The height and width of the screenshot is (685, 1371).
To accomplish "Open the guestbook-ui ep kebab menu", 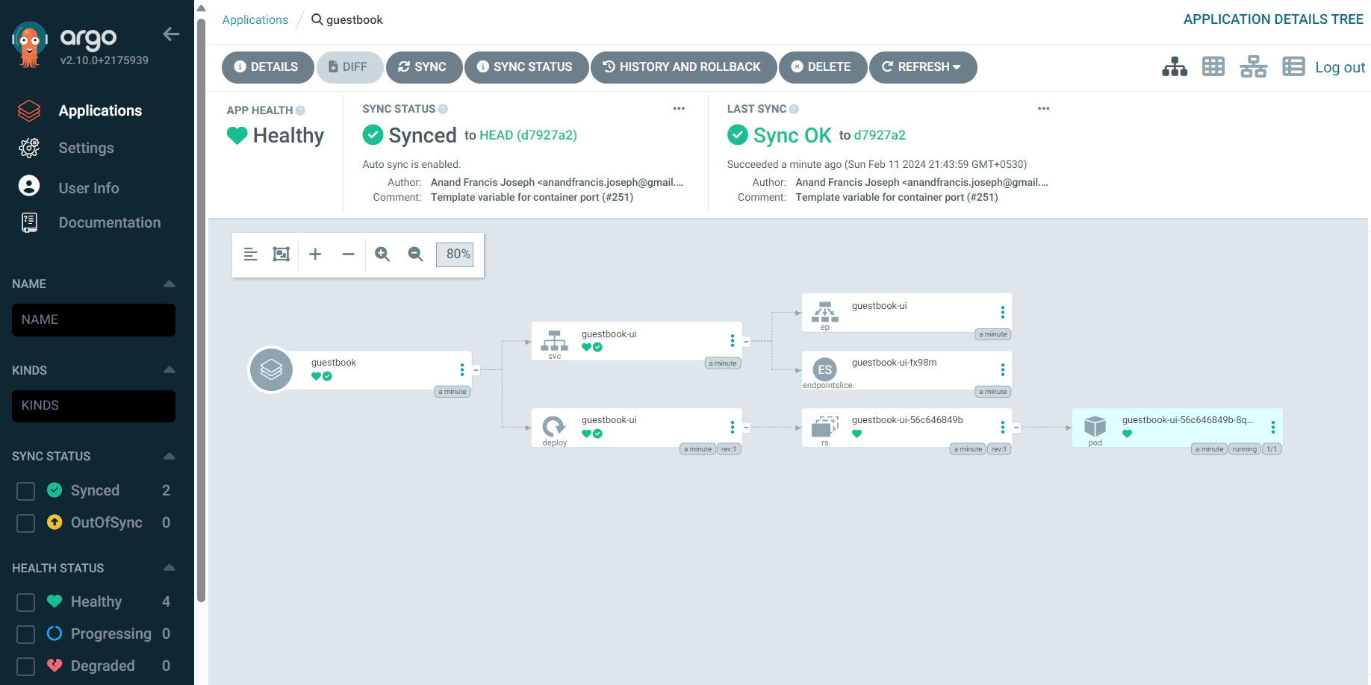I will pyautogui.click(x=1003, y=313).
